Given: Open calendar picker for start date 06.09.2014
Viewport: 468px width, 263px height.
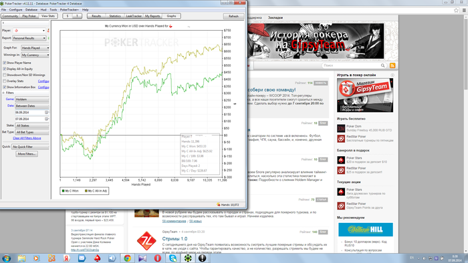Looking at the screenshot, I should 46,113.
